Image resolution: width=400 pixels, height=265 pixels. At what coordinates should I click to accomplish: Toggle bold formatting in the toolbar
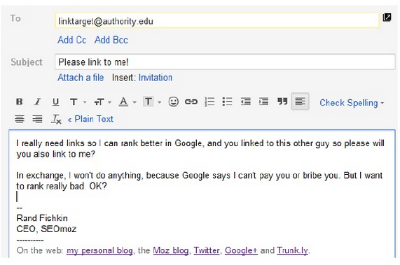20,102
